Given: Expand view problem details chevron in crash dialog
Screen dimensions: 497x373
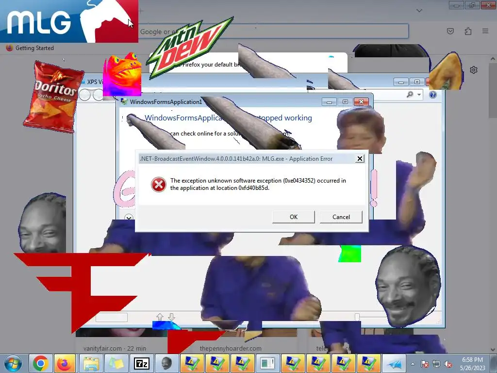Looking at the screenshot, I should (128, 218).
